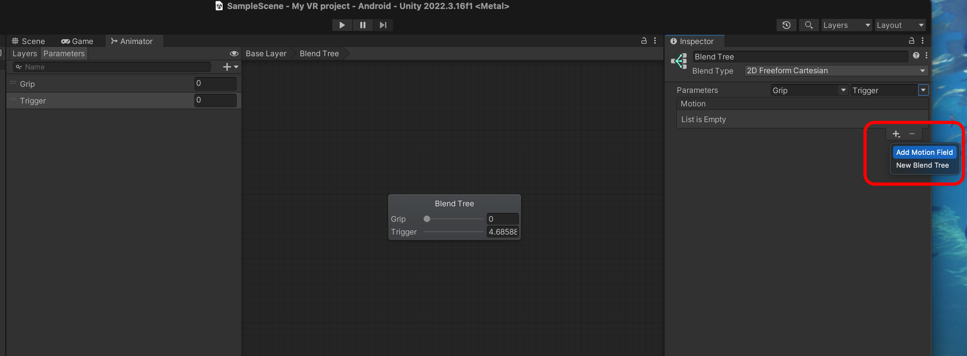Click minus button under Motion list
Image resolution: width=967 pixels, height=356 pixels.
click(x=912, y=134)
